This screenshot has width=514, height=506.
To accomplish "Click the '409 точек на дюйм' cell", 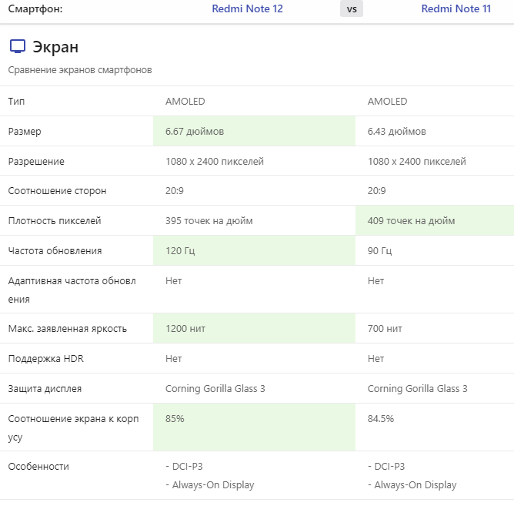I will pyautogui.click(x=435, y=220).
